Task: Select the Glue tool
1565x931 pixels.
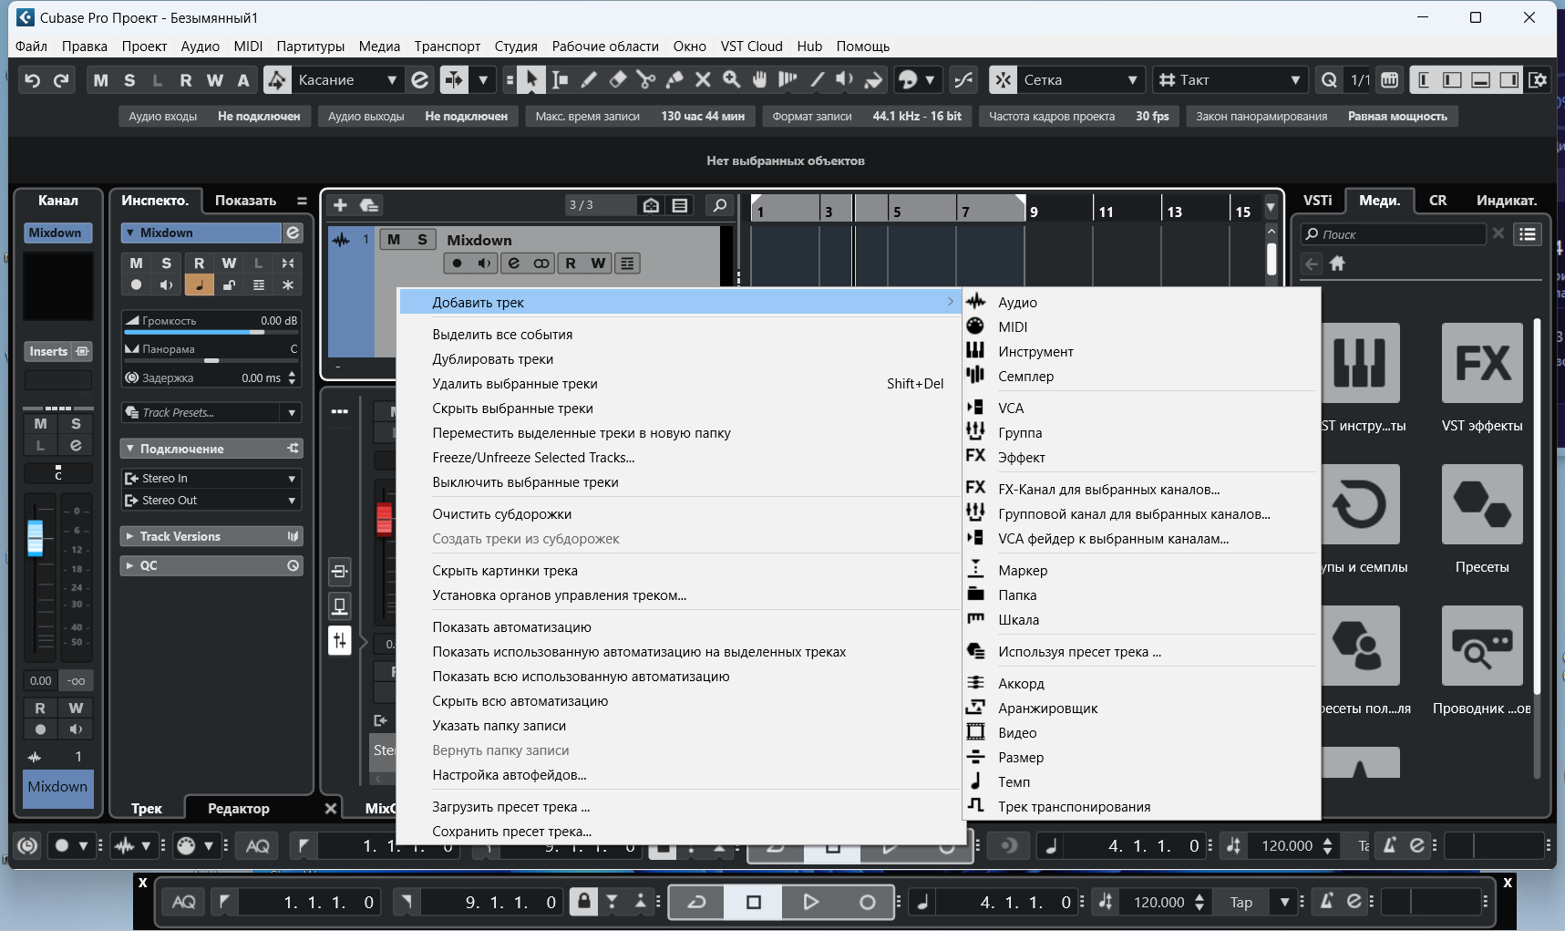Action: [674, 80]
